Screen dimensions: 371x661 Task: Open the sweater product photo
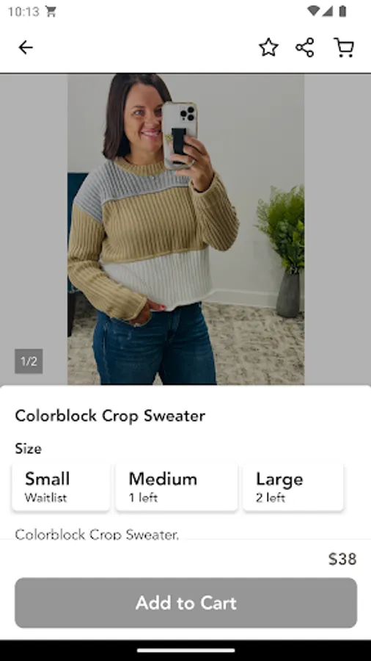coord(186,229)
